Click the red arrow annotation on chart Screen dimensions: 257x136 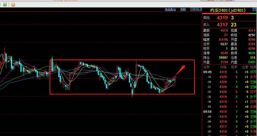pyautogui.click(x=181, y=69)
